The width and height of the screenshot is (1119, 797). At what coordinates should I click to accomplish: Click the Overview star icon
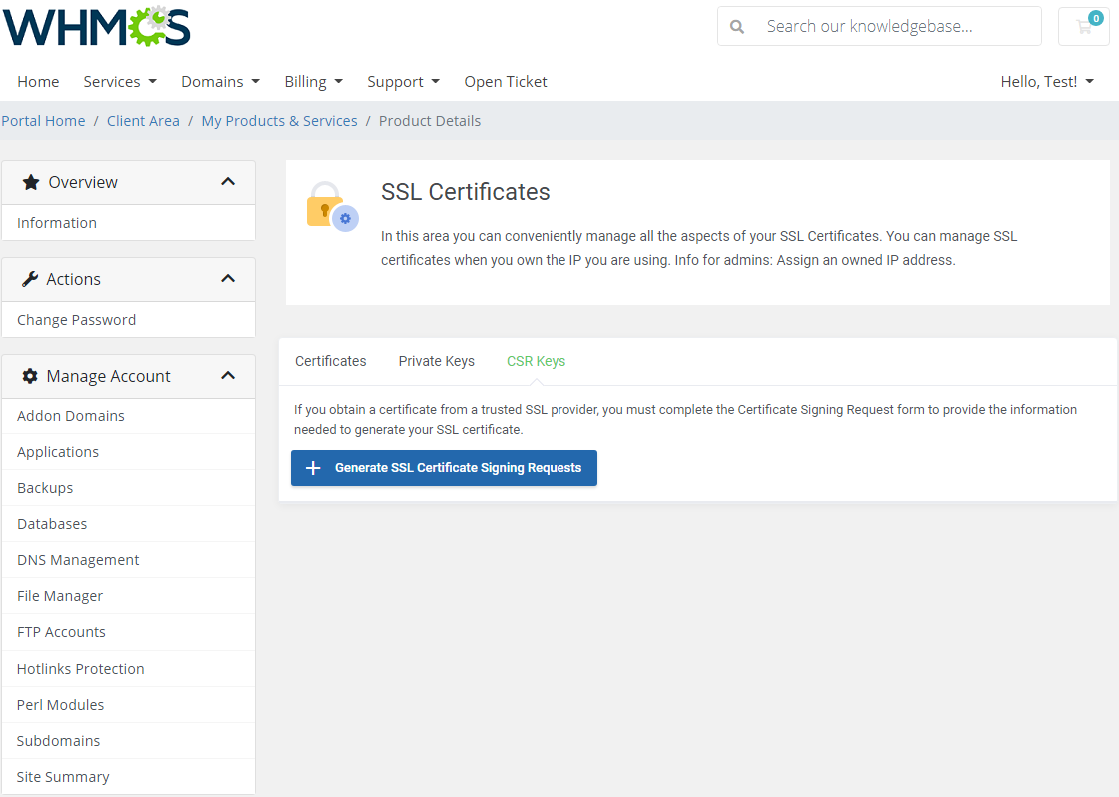[x=31, y=182]
